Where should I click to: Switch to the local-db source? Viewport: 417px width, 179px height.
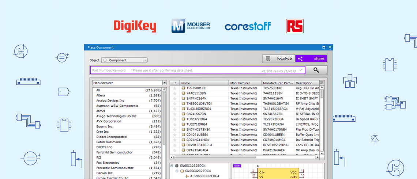pos(278,59)
